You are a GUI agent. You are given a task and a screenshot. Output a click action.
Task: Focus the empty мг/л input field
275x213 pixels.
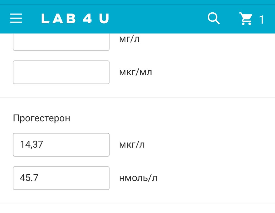click(61, 42)
